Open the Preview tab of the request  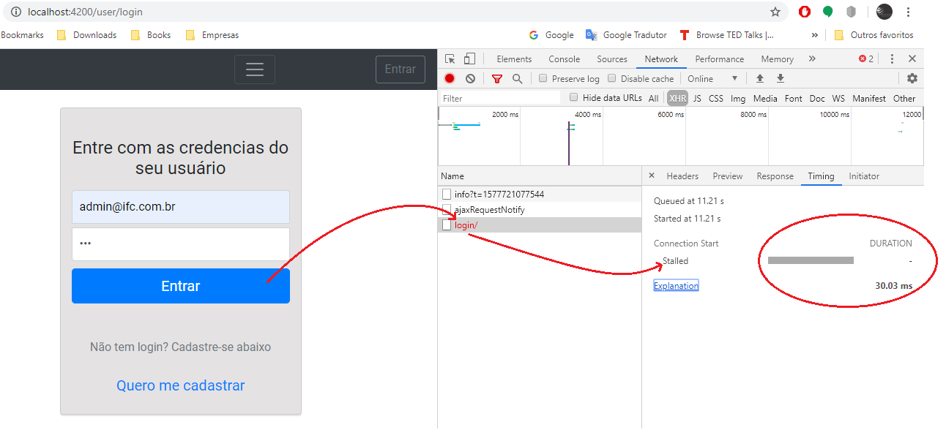(x=728, y=176)
